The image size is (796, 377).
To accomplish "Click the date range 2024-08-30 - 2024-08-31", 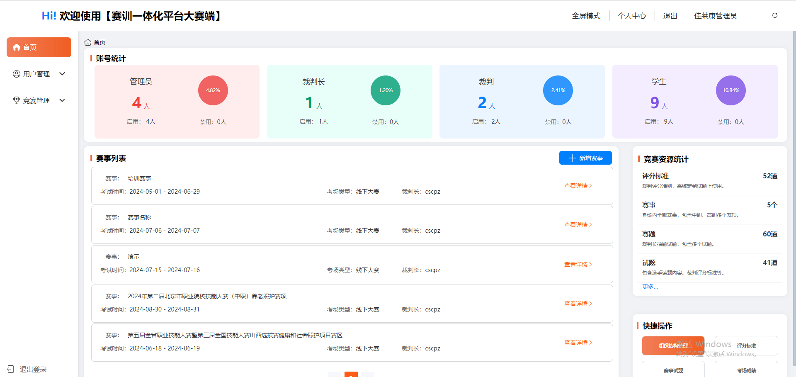I will click(x=165, y=309).
